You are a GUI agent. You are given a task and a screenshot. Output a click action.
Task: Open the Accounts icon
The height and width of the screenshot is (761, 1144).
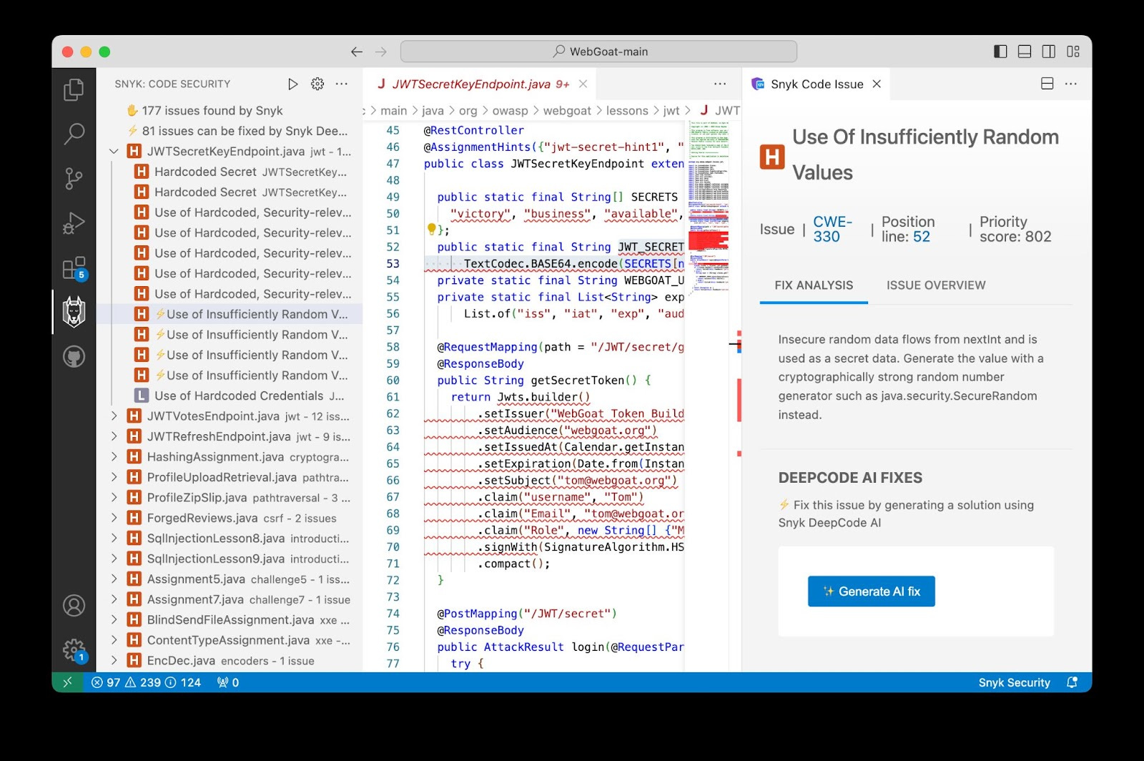click(x=74, y=606)
